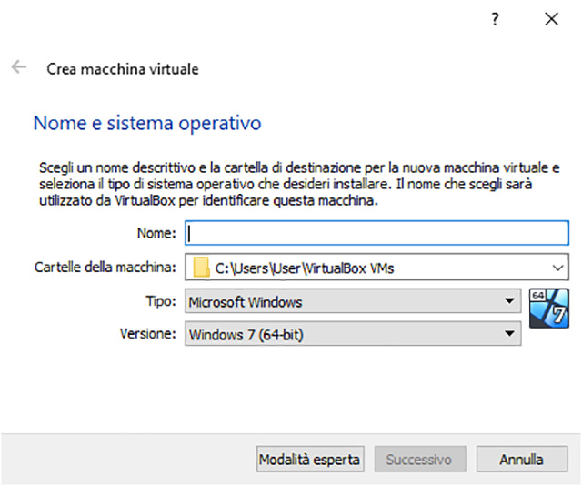Viewport: 582px width, 486px height.
Task: Expand the Cartelle della macchina chevron
Action: [557, 268]
